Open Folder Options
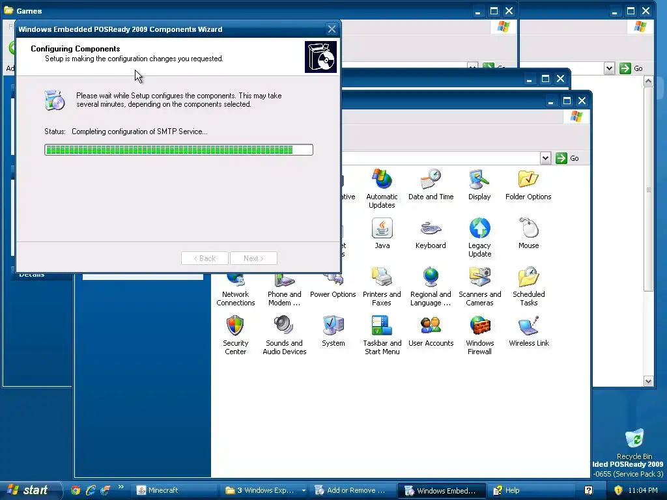Image resolution: width=667 pixels, height=500 pixels. [528, 184]
